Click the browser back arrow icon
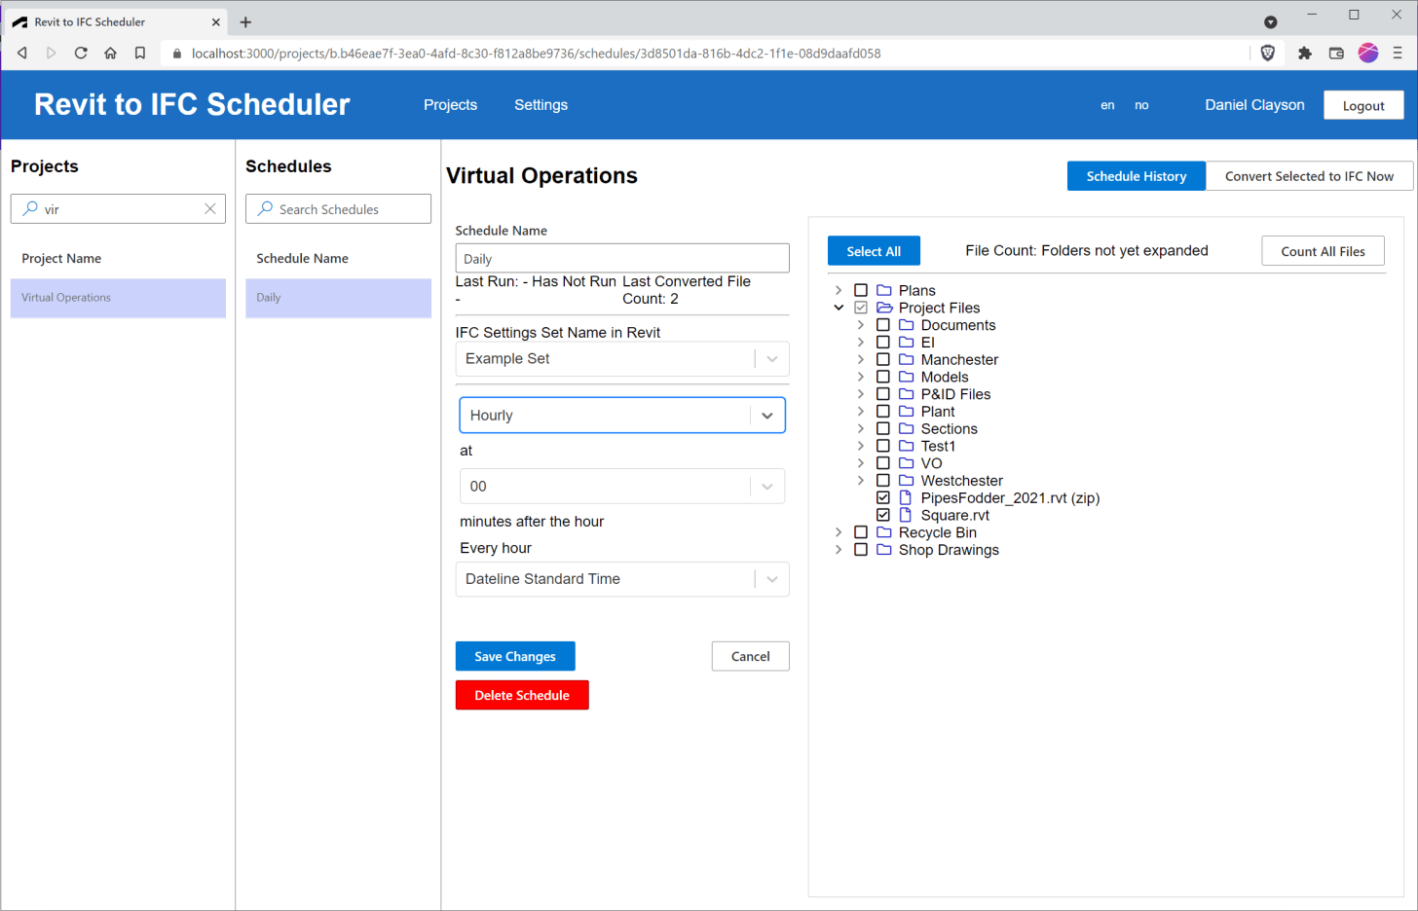The height and width of the screenshot is (911, 1418). click(22, 53)
